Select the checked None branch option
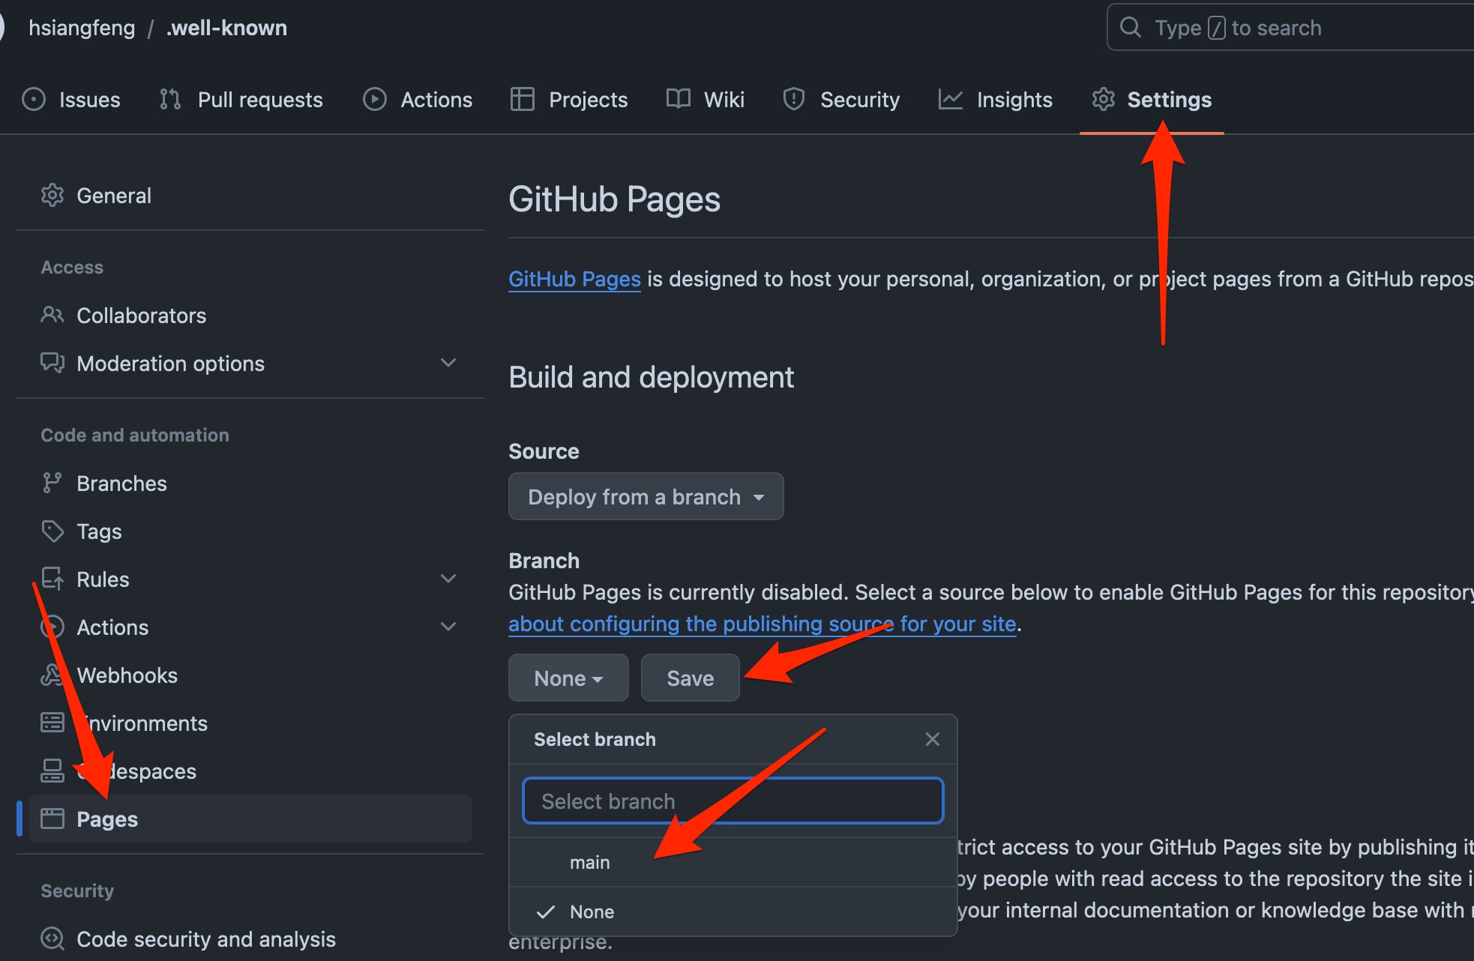 [x=592, y=912]
